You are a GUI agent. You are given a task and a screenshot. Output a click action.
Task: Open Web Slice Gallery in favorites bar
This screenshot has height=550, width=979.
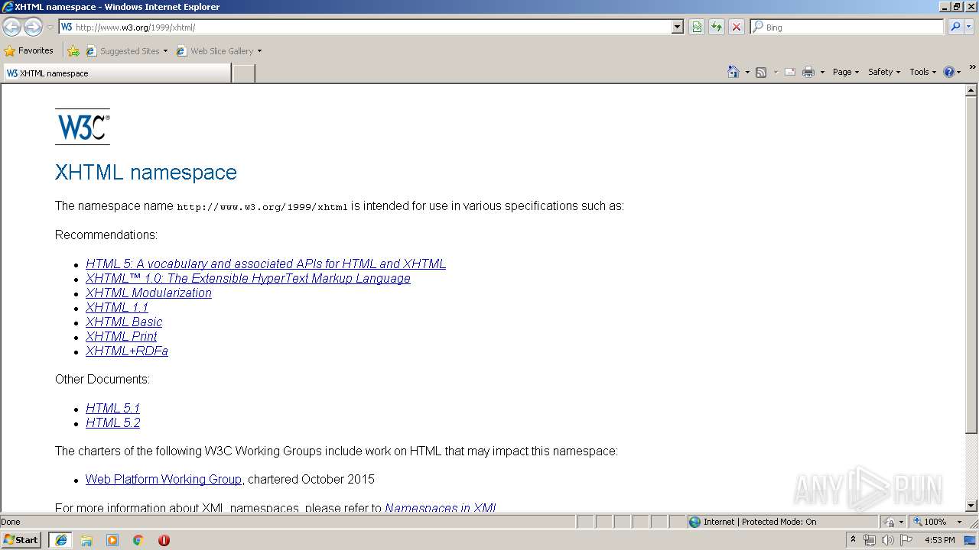(220, 51)
